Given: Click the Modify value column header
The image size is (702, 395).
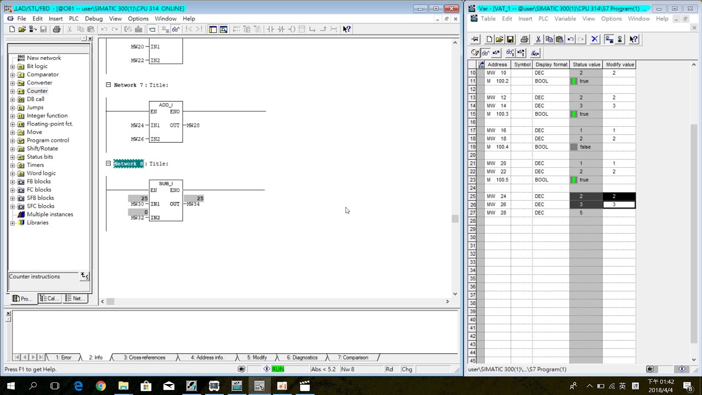Looking at the screenshot, I should pos(620,65).
